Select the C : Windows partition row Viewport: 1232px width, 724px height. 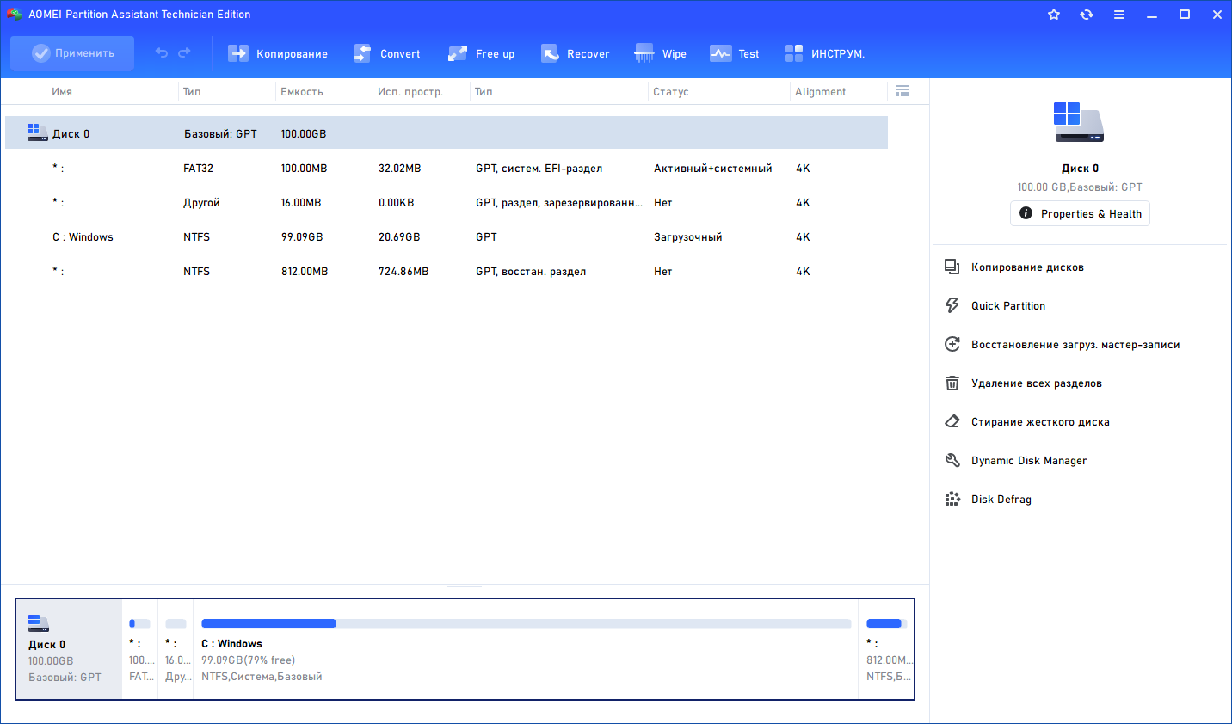tap(447, 237)
